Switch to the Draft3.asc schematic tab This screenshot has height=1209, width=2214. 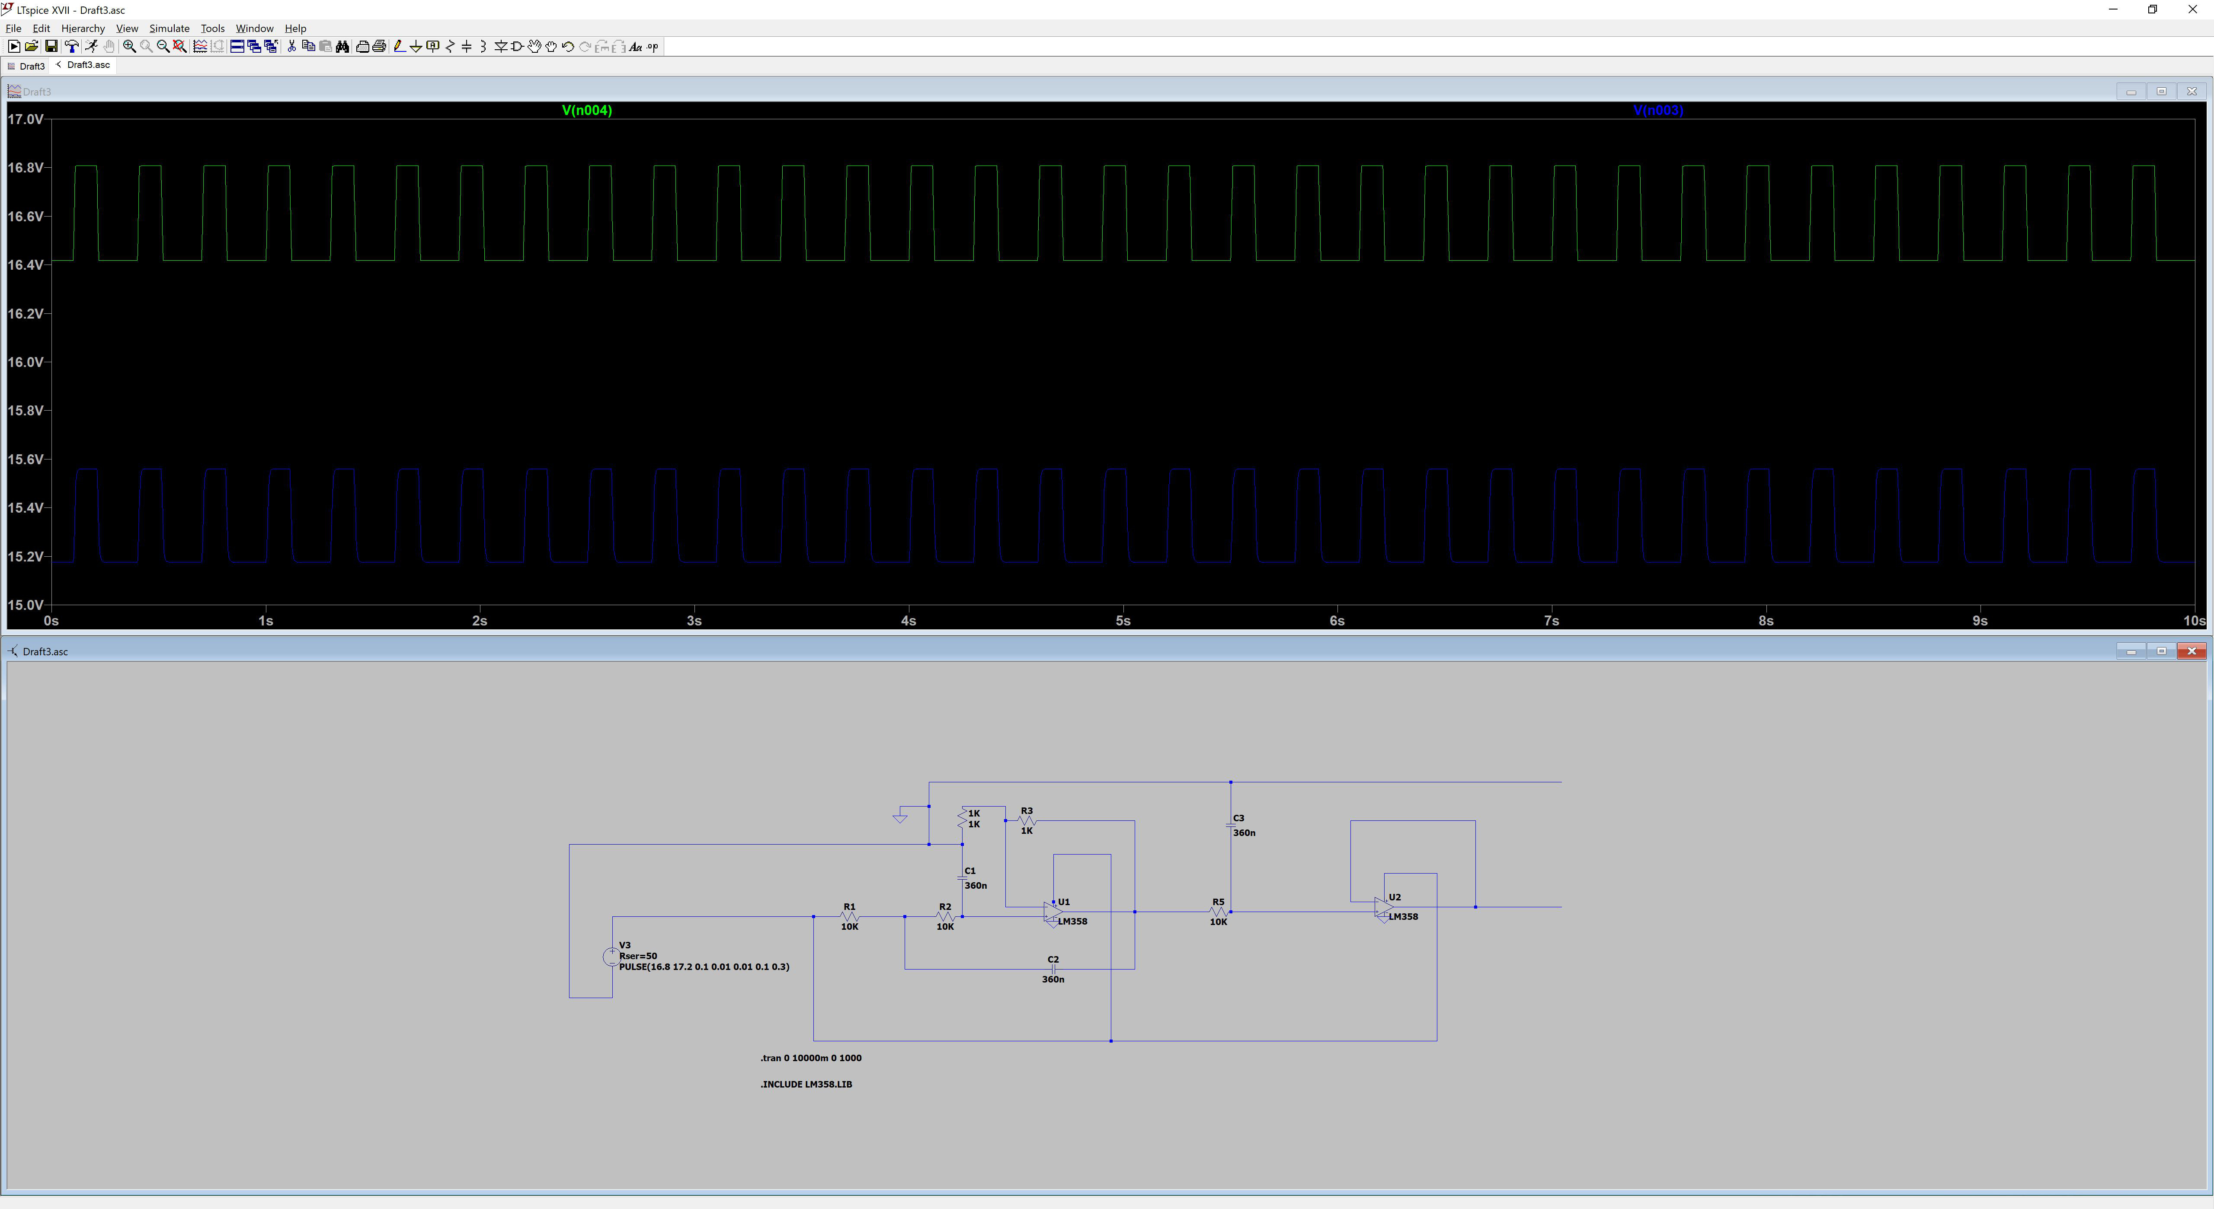coord(83,65)
